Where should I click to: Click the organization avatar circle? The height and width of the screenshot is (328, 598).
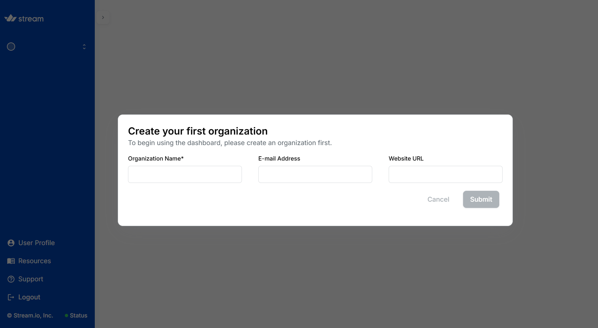coord(11,47)
